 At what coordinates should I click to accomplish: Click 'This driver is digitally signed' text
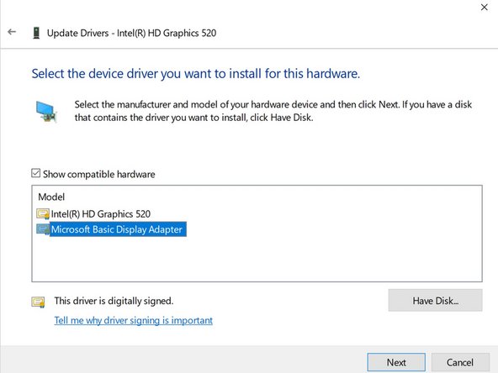(x=114, y=301)
